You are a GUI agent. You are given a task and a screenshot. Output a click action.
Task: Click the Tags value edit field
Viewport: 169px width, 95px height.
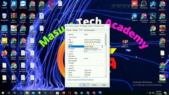tap(93, 49)
